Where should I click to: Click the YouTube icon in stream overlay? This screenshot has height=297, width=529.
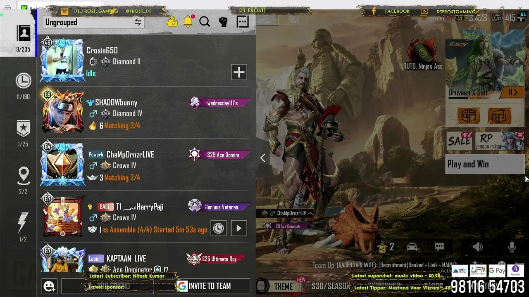[x=424, y=11]
